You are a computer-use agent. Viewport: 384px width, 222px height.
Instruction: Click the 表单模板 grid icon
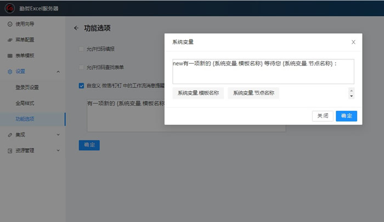pyautogui.click(x=10, y=56)
